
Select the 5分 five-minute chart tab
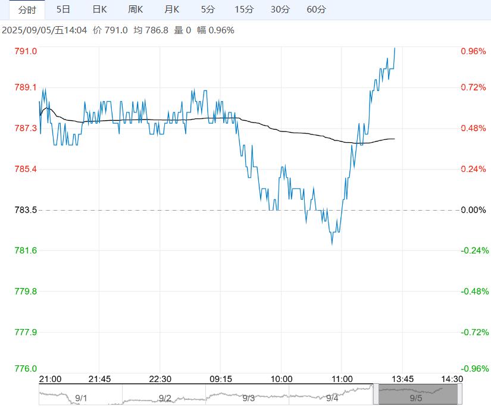pos(208,10)
